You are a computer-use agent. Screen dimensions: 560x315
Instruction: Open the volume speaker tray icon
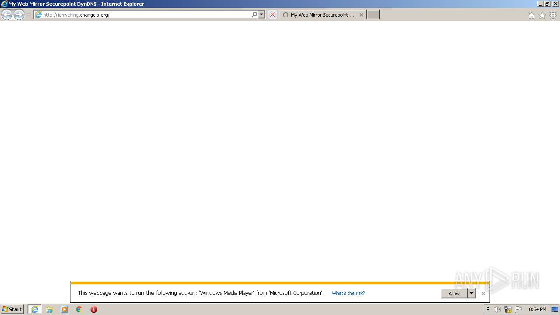(x=497, y=309)
